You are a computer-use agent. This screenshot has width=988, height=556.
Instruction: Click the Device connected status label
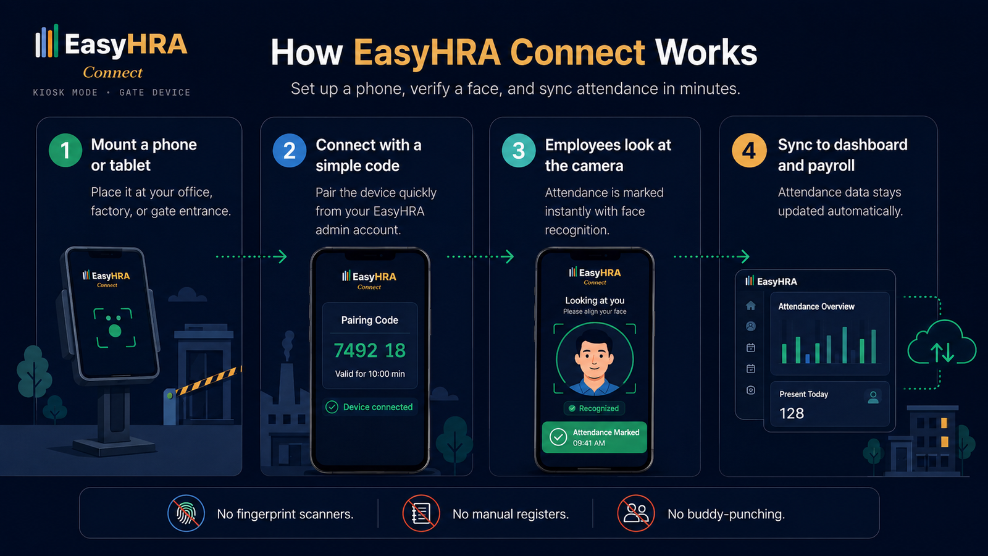[x=378, y=407]
